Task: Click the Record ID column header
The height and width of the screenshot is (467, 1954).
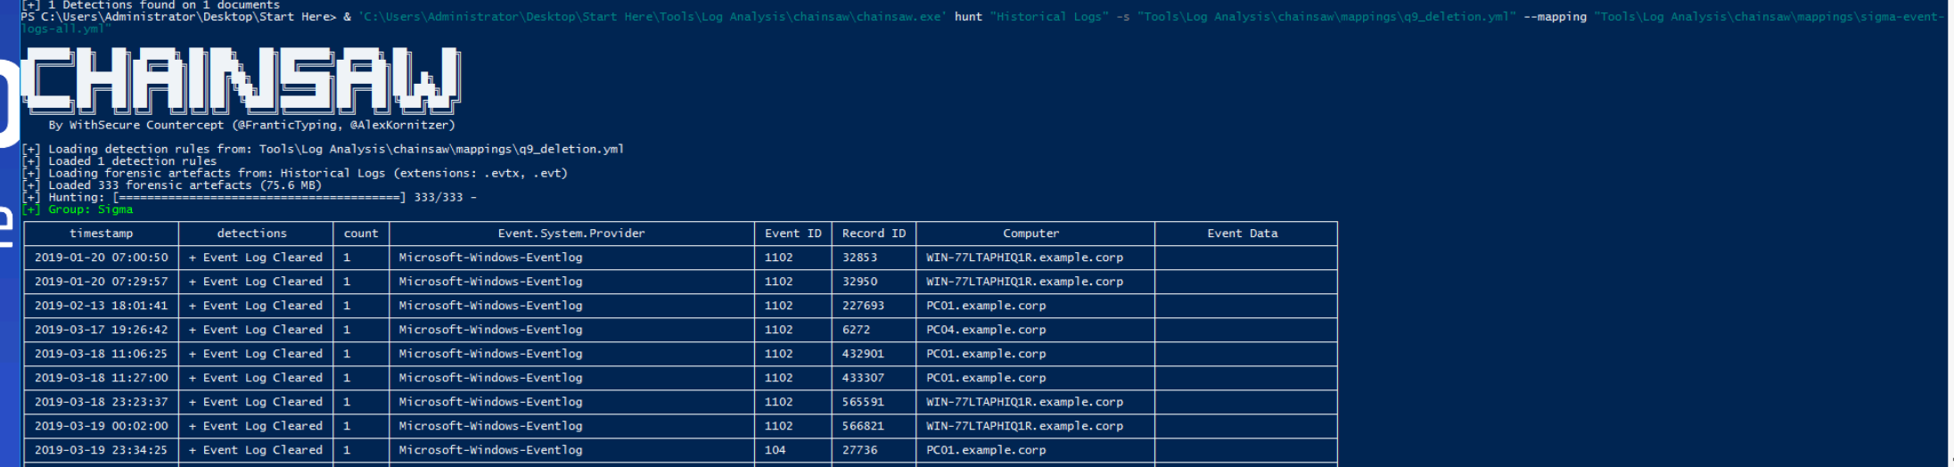Action: click(873, 233)
